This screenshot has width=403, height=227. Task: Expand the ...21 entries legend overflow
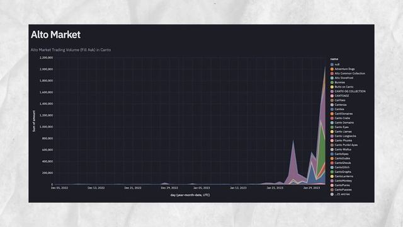[x=340, y=194]
